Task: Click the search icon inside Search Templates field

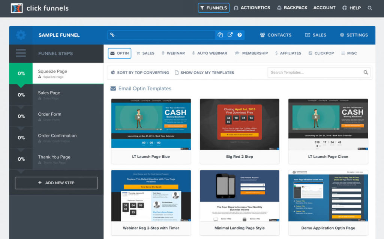Action: [366, 72]
